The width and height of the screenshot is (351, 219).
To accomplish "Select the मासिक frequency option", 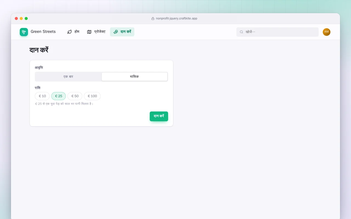I will click(134, 77).
